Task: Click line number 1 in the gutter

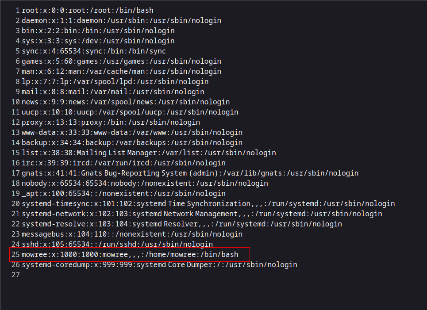Action: (17, 10)
